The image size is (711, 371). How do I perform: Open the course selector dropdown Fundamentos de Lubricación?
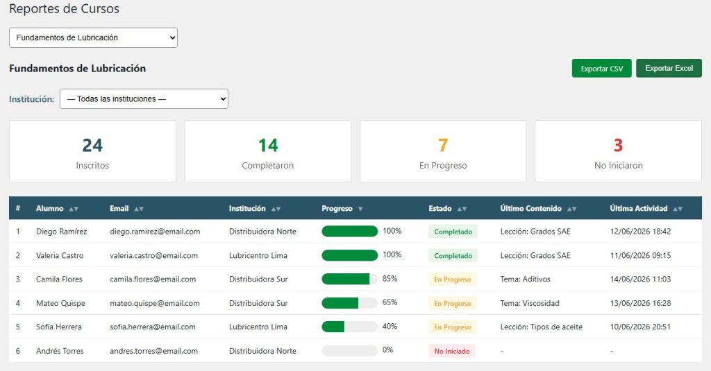(x=93, y=37)
